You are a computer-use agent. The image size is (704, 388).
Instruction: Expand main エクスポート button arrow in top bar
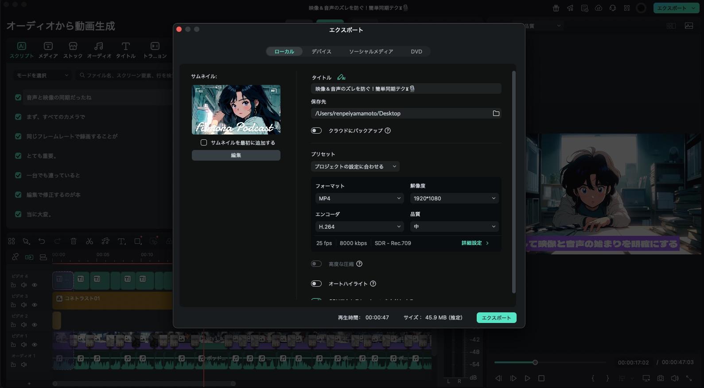[694, 8]
